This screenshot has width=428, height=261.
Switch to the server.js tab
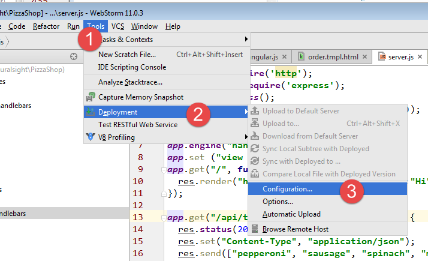point(401,57)
